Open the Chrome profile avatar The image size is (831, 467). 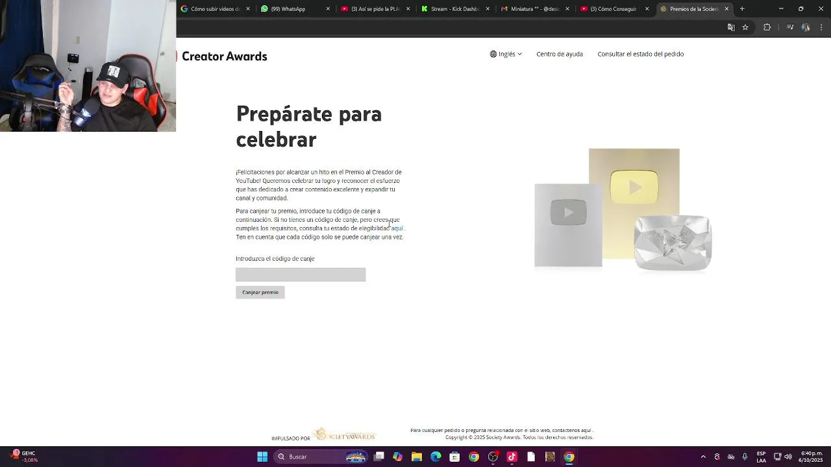tap(806, 27)
